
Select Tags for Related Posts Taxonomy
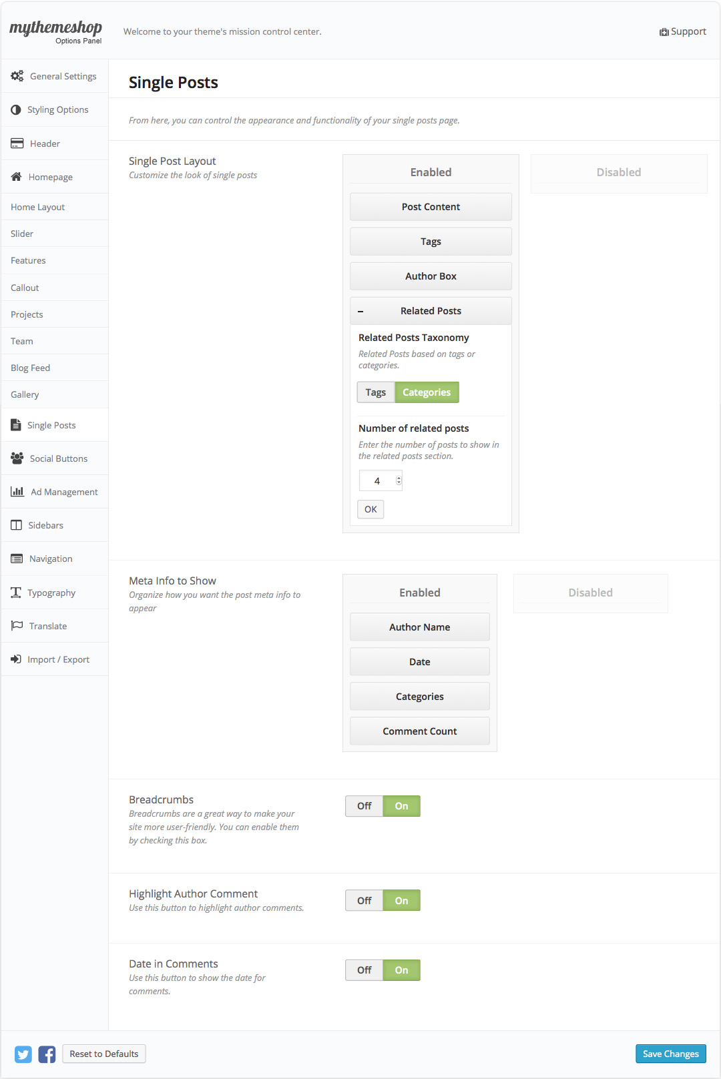point(376,392)
